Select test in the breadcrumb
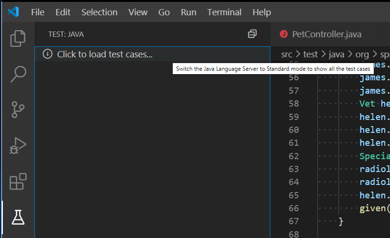 pos(311,54)
